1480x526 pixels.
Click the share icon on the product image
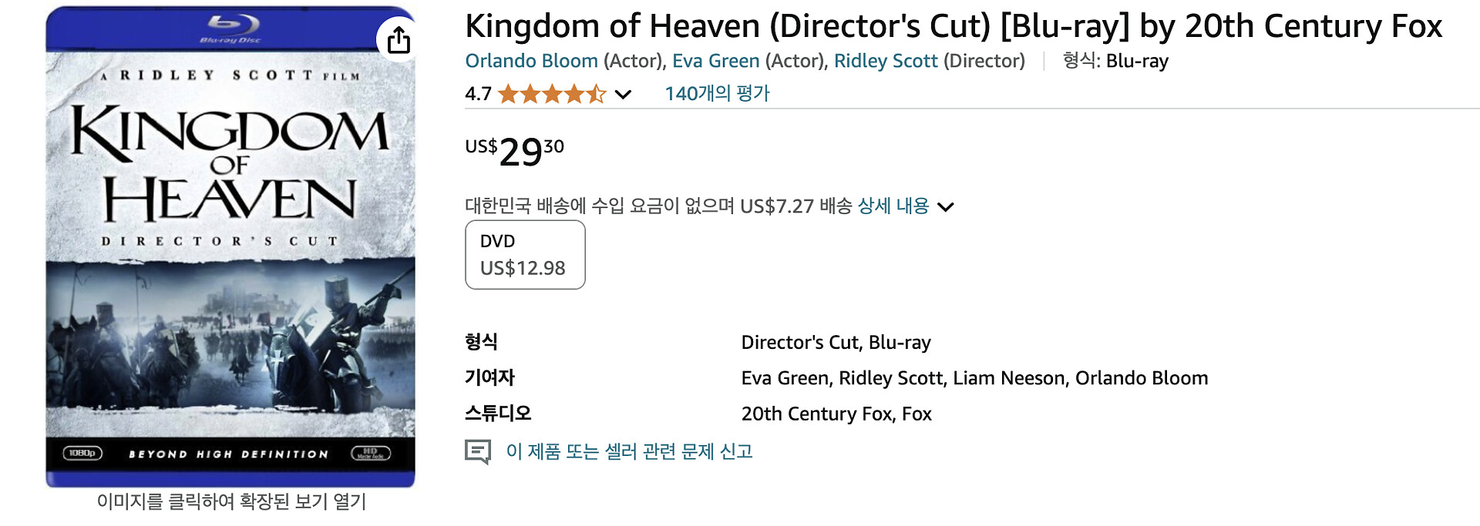pos(398,39)
